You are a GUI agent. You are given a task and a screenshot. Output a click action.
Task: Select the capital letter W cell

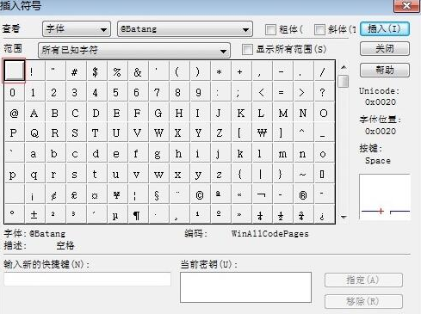point(159,133)
